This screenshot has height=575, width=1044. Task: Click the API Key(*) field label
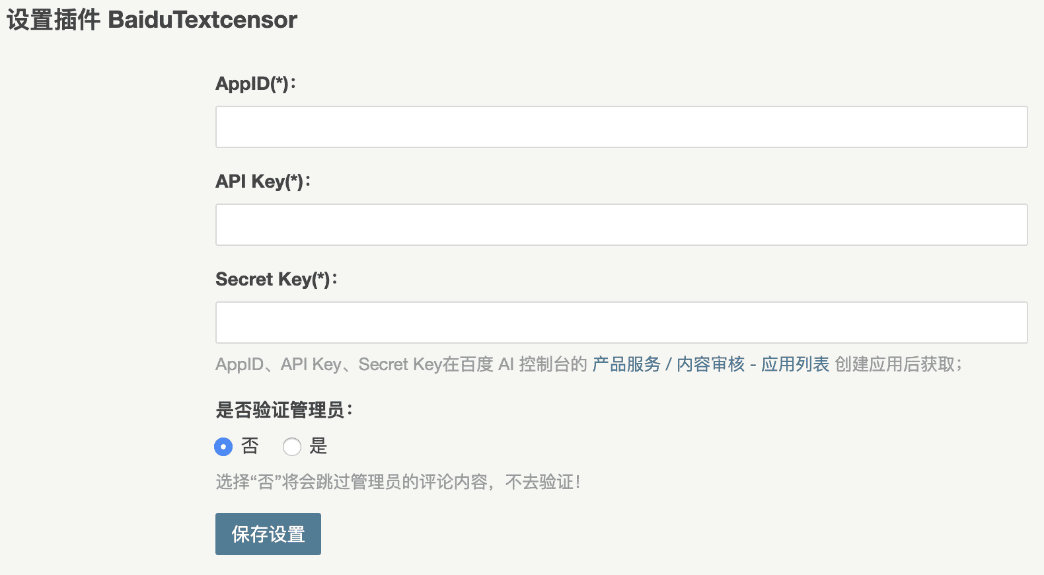[x=262, y=180]
